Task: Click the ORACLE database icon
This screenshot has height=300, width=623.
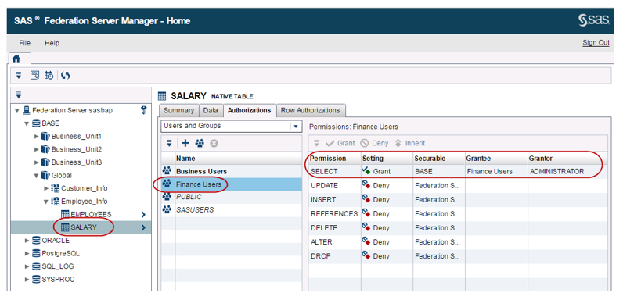Action: [x=36, y=240]
